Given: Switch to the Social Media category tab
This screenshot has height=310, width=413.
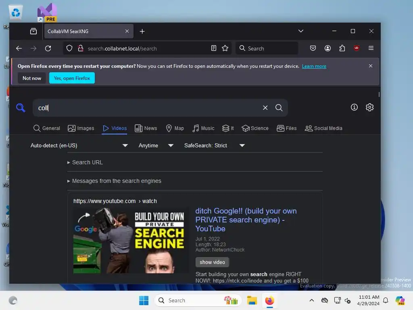Looking at the screenshot, I should [x=323, y=128].
